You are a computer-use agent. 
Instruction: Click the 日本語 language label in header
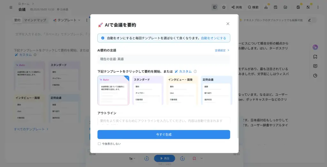63,9
